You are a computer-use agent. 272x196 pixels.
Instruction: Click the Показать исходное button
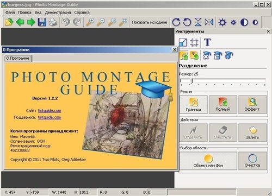pos(150,22)
